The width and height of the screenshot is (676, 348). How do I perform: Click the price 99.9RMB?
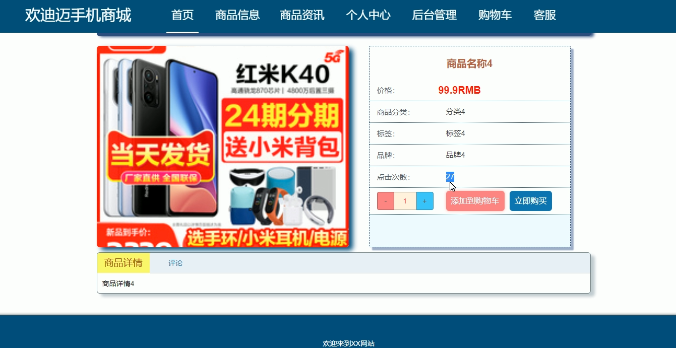point(459,90)
